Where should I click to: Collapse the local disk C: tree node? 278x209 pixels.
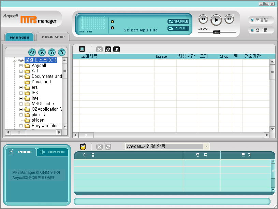[15, 60]
